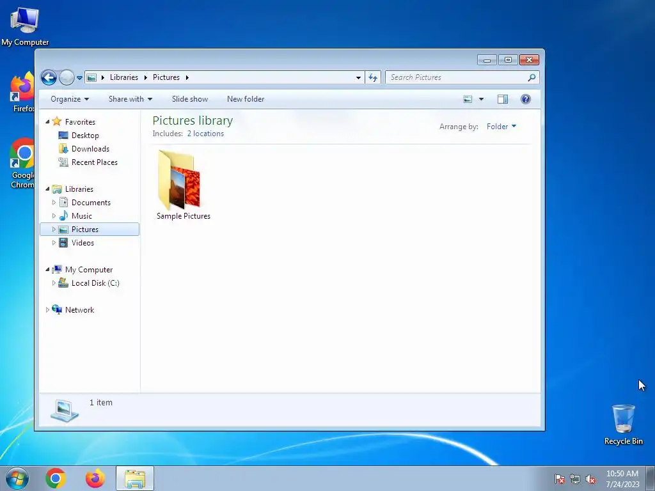This screenshot has height=491, width=655.
Task: Click the Show desktop strip
Action: [651, 478]
